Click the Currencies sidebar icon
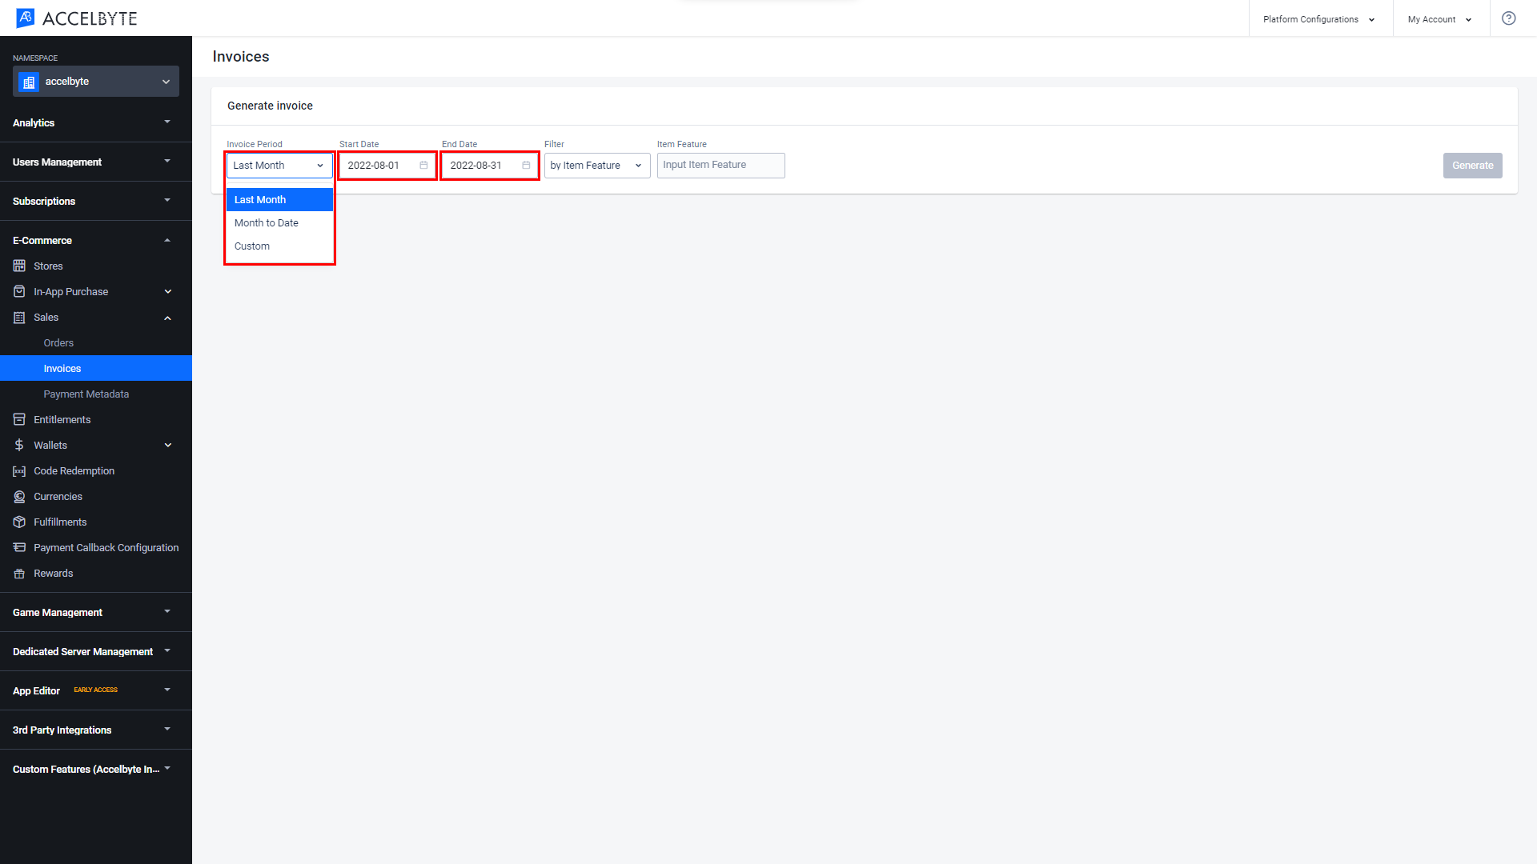The width and height of the screenshot is (1537, 864). click(x=20, y=496)
